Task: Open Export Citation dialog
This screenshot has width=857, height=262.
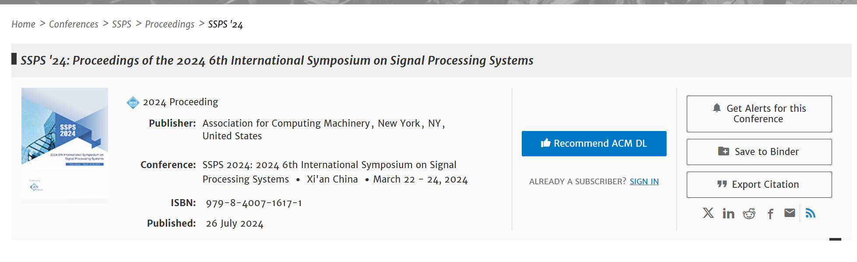Action: pyautogui.click(x=759, y=184)
